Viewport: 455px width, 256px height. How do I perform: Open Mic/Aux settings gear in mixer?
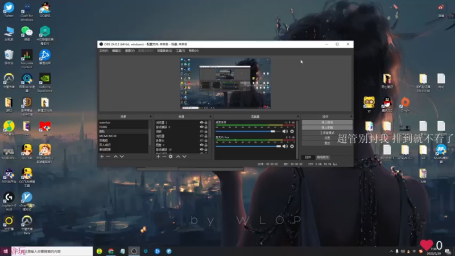click(x=292, y=146)
